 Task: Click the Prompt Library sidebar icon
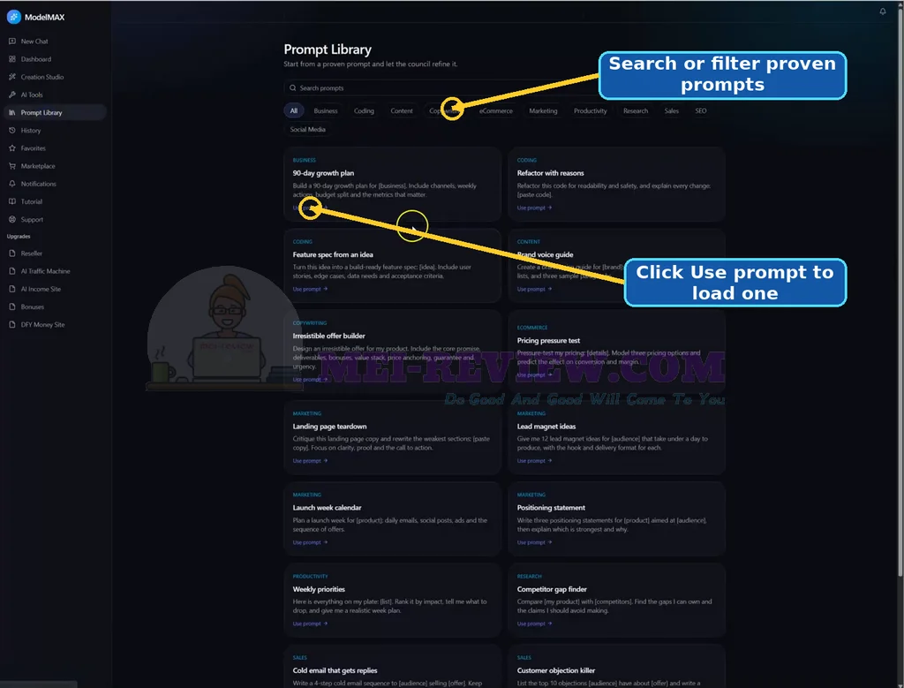12,113
